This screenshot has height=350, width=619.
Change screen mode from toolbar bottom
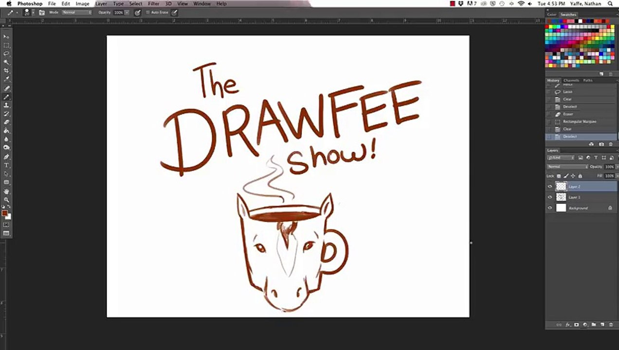[x=6, y=234]
